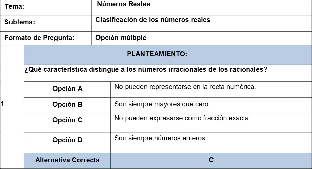Click the Subtema label cell

46,23
